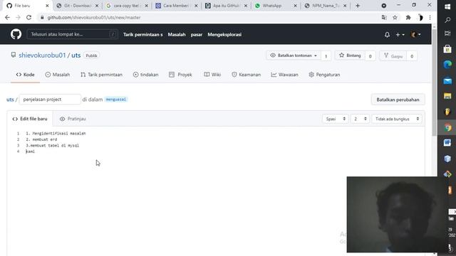This screenshot has width=456, height=256.
Task: Click the address bar URL
Action: coord(93,17)
